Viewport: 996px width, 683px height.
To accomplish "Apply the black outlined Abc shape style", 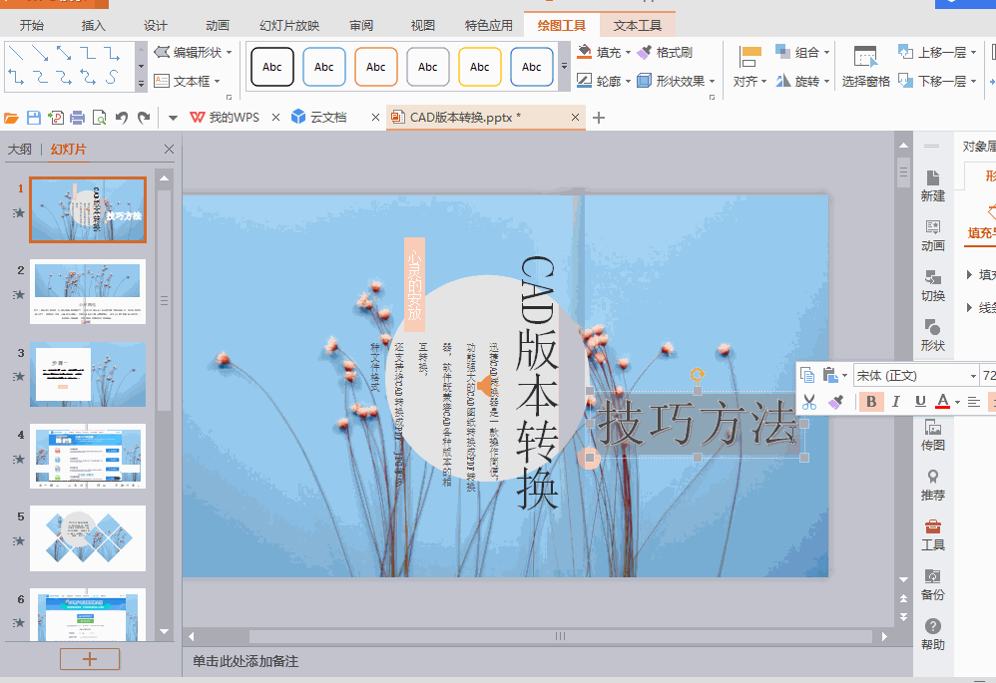I will point(271,67).
